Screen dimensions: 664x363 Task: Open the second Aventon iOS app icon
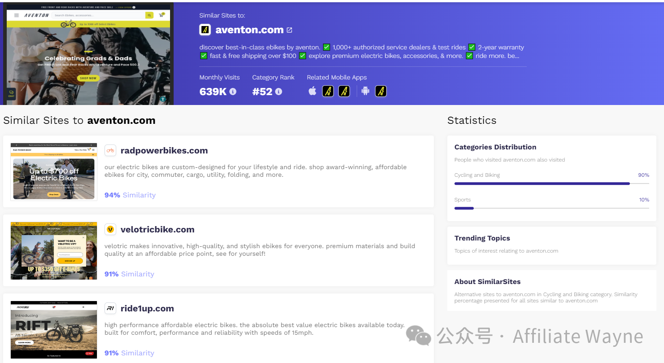point(344,91)
